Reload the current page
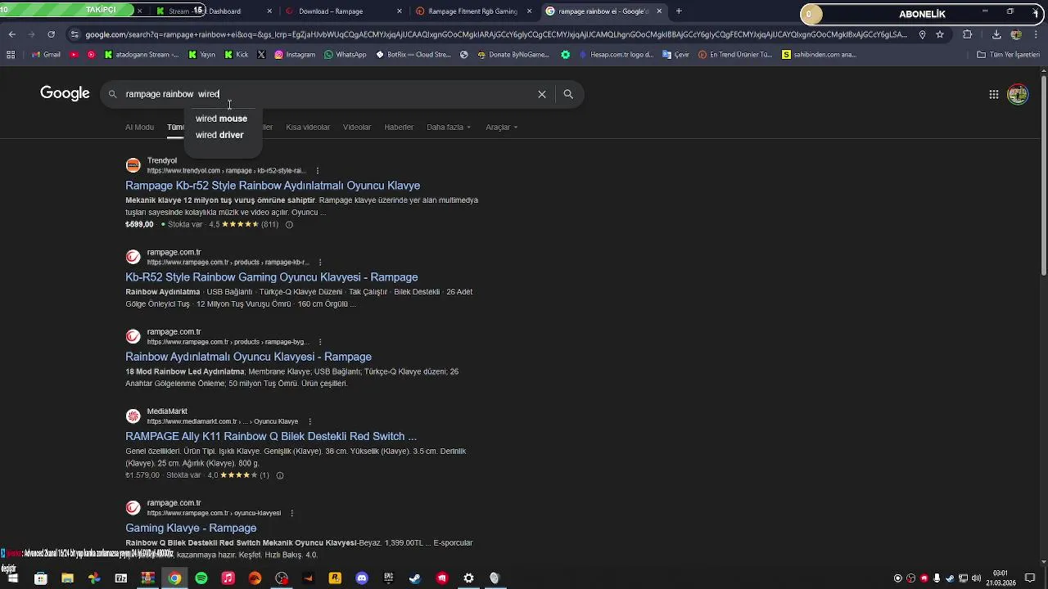 tap(51, 34)
